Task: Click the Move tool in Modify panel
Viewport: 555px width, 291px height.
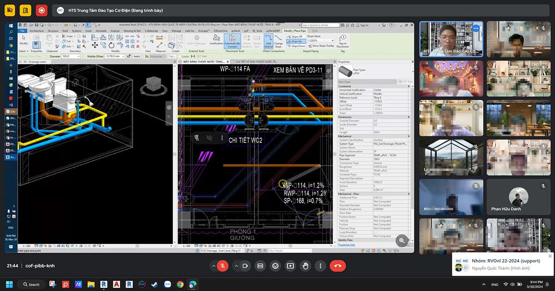Action: tap(95, 45)
